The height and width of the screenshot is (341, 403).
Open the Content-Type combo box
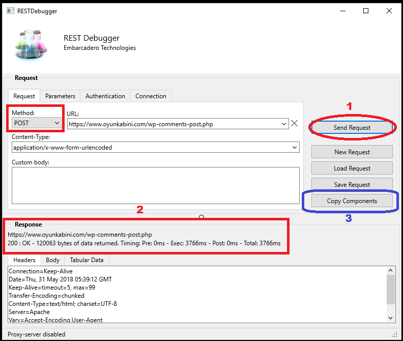(x=156, y=148)
